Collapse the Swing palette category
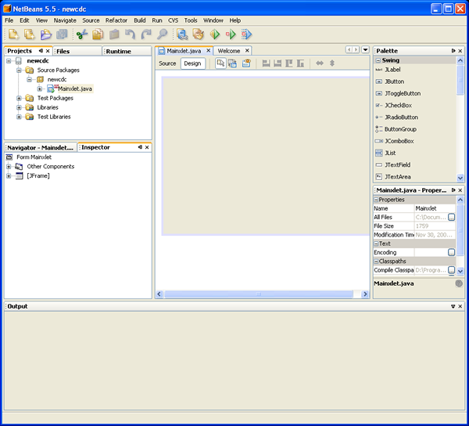The width and height of the screenshot is (469, 426). click(x=378, y=60)
